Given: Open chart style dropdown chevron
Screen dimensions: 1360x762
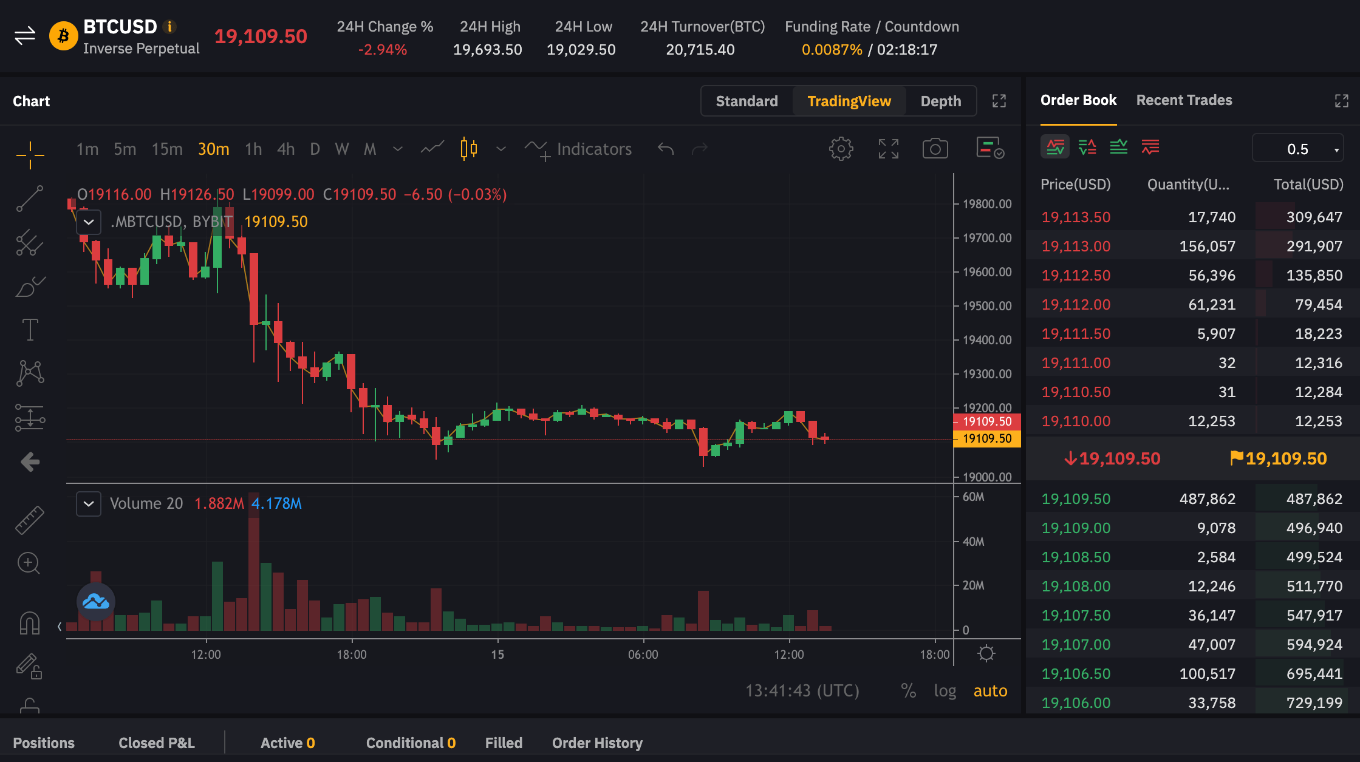Looking at the screenshot, I should (501, 149).
